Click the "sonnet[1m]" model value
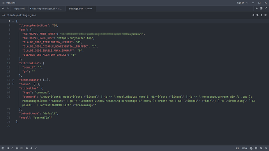 pos(43,118)
